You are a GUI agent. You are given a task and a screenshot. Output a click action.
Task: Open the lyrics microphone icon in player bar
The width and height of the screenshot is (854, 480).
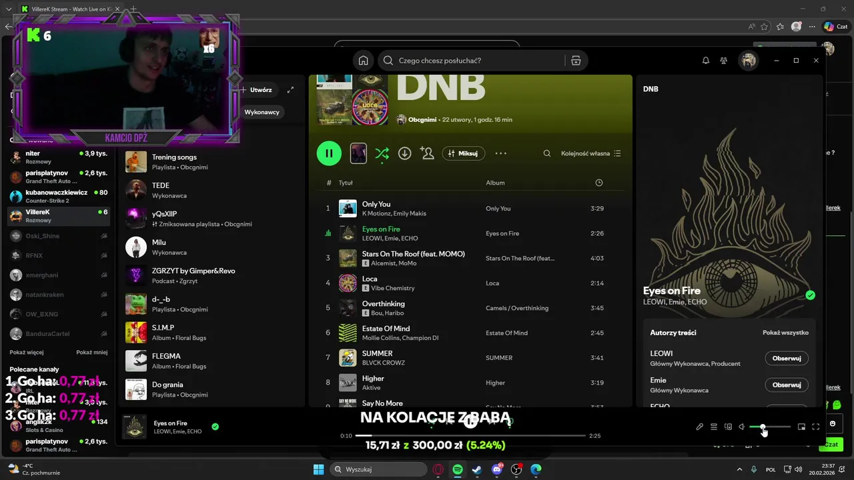coord(699,427)
